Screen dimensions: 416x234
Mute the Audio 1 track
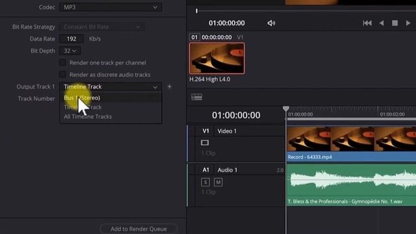(x=218, y=182)
